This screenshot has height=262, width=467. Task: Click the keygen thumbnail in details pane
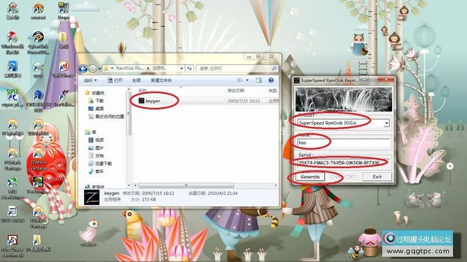pos(92,197)
